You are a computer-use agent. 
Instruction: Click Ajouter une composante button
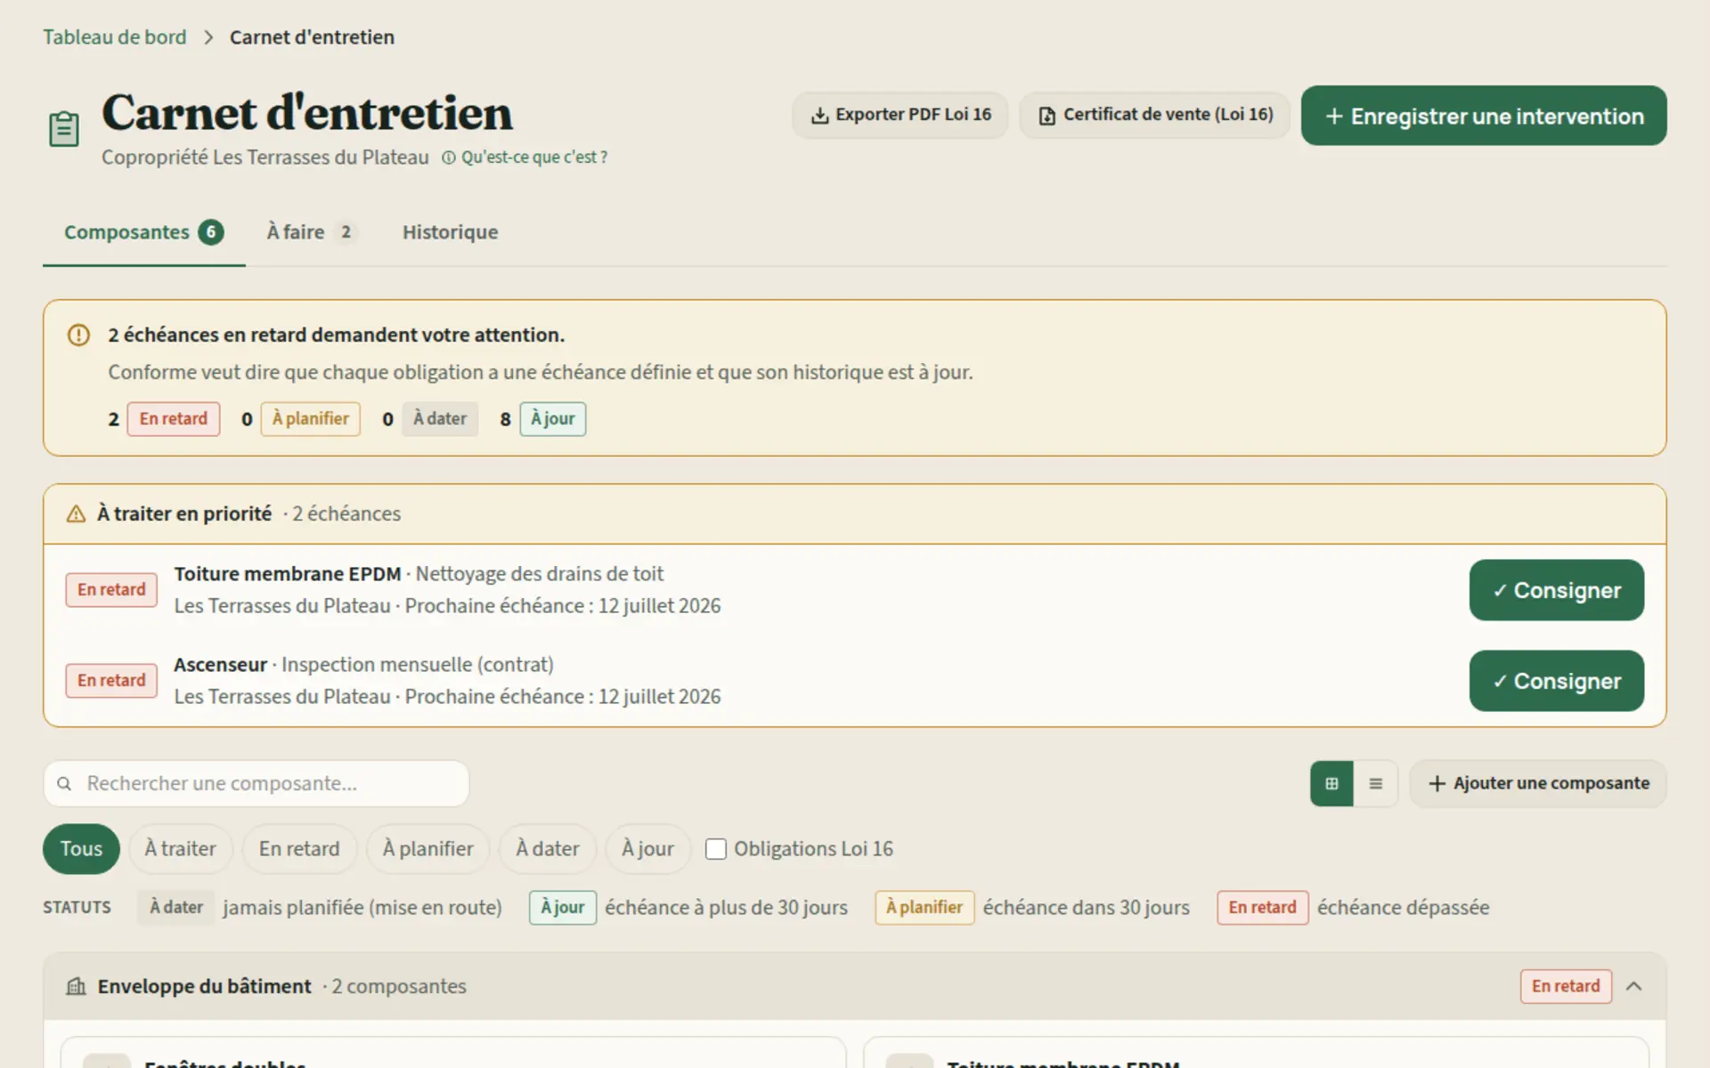click(1538, 784)
